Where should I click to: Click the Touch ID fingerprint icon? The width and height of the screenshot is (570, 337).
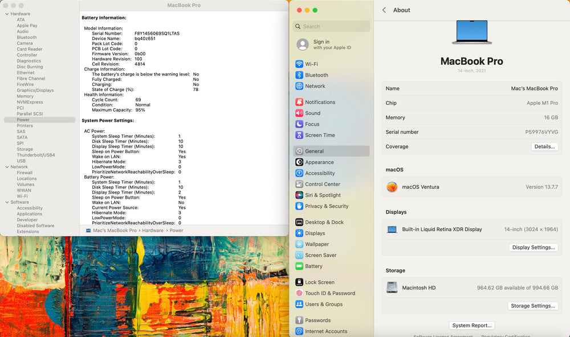click(x=299, y=293)
